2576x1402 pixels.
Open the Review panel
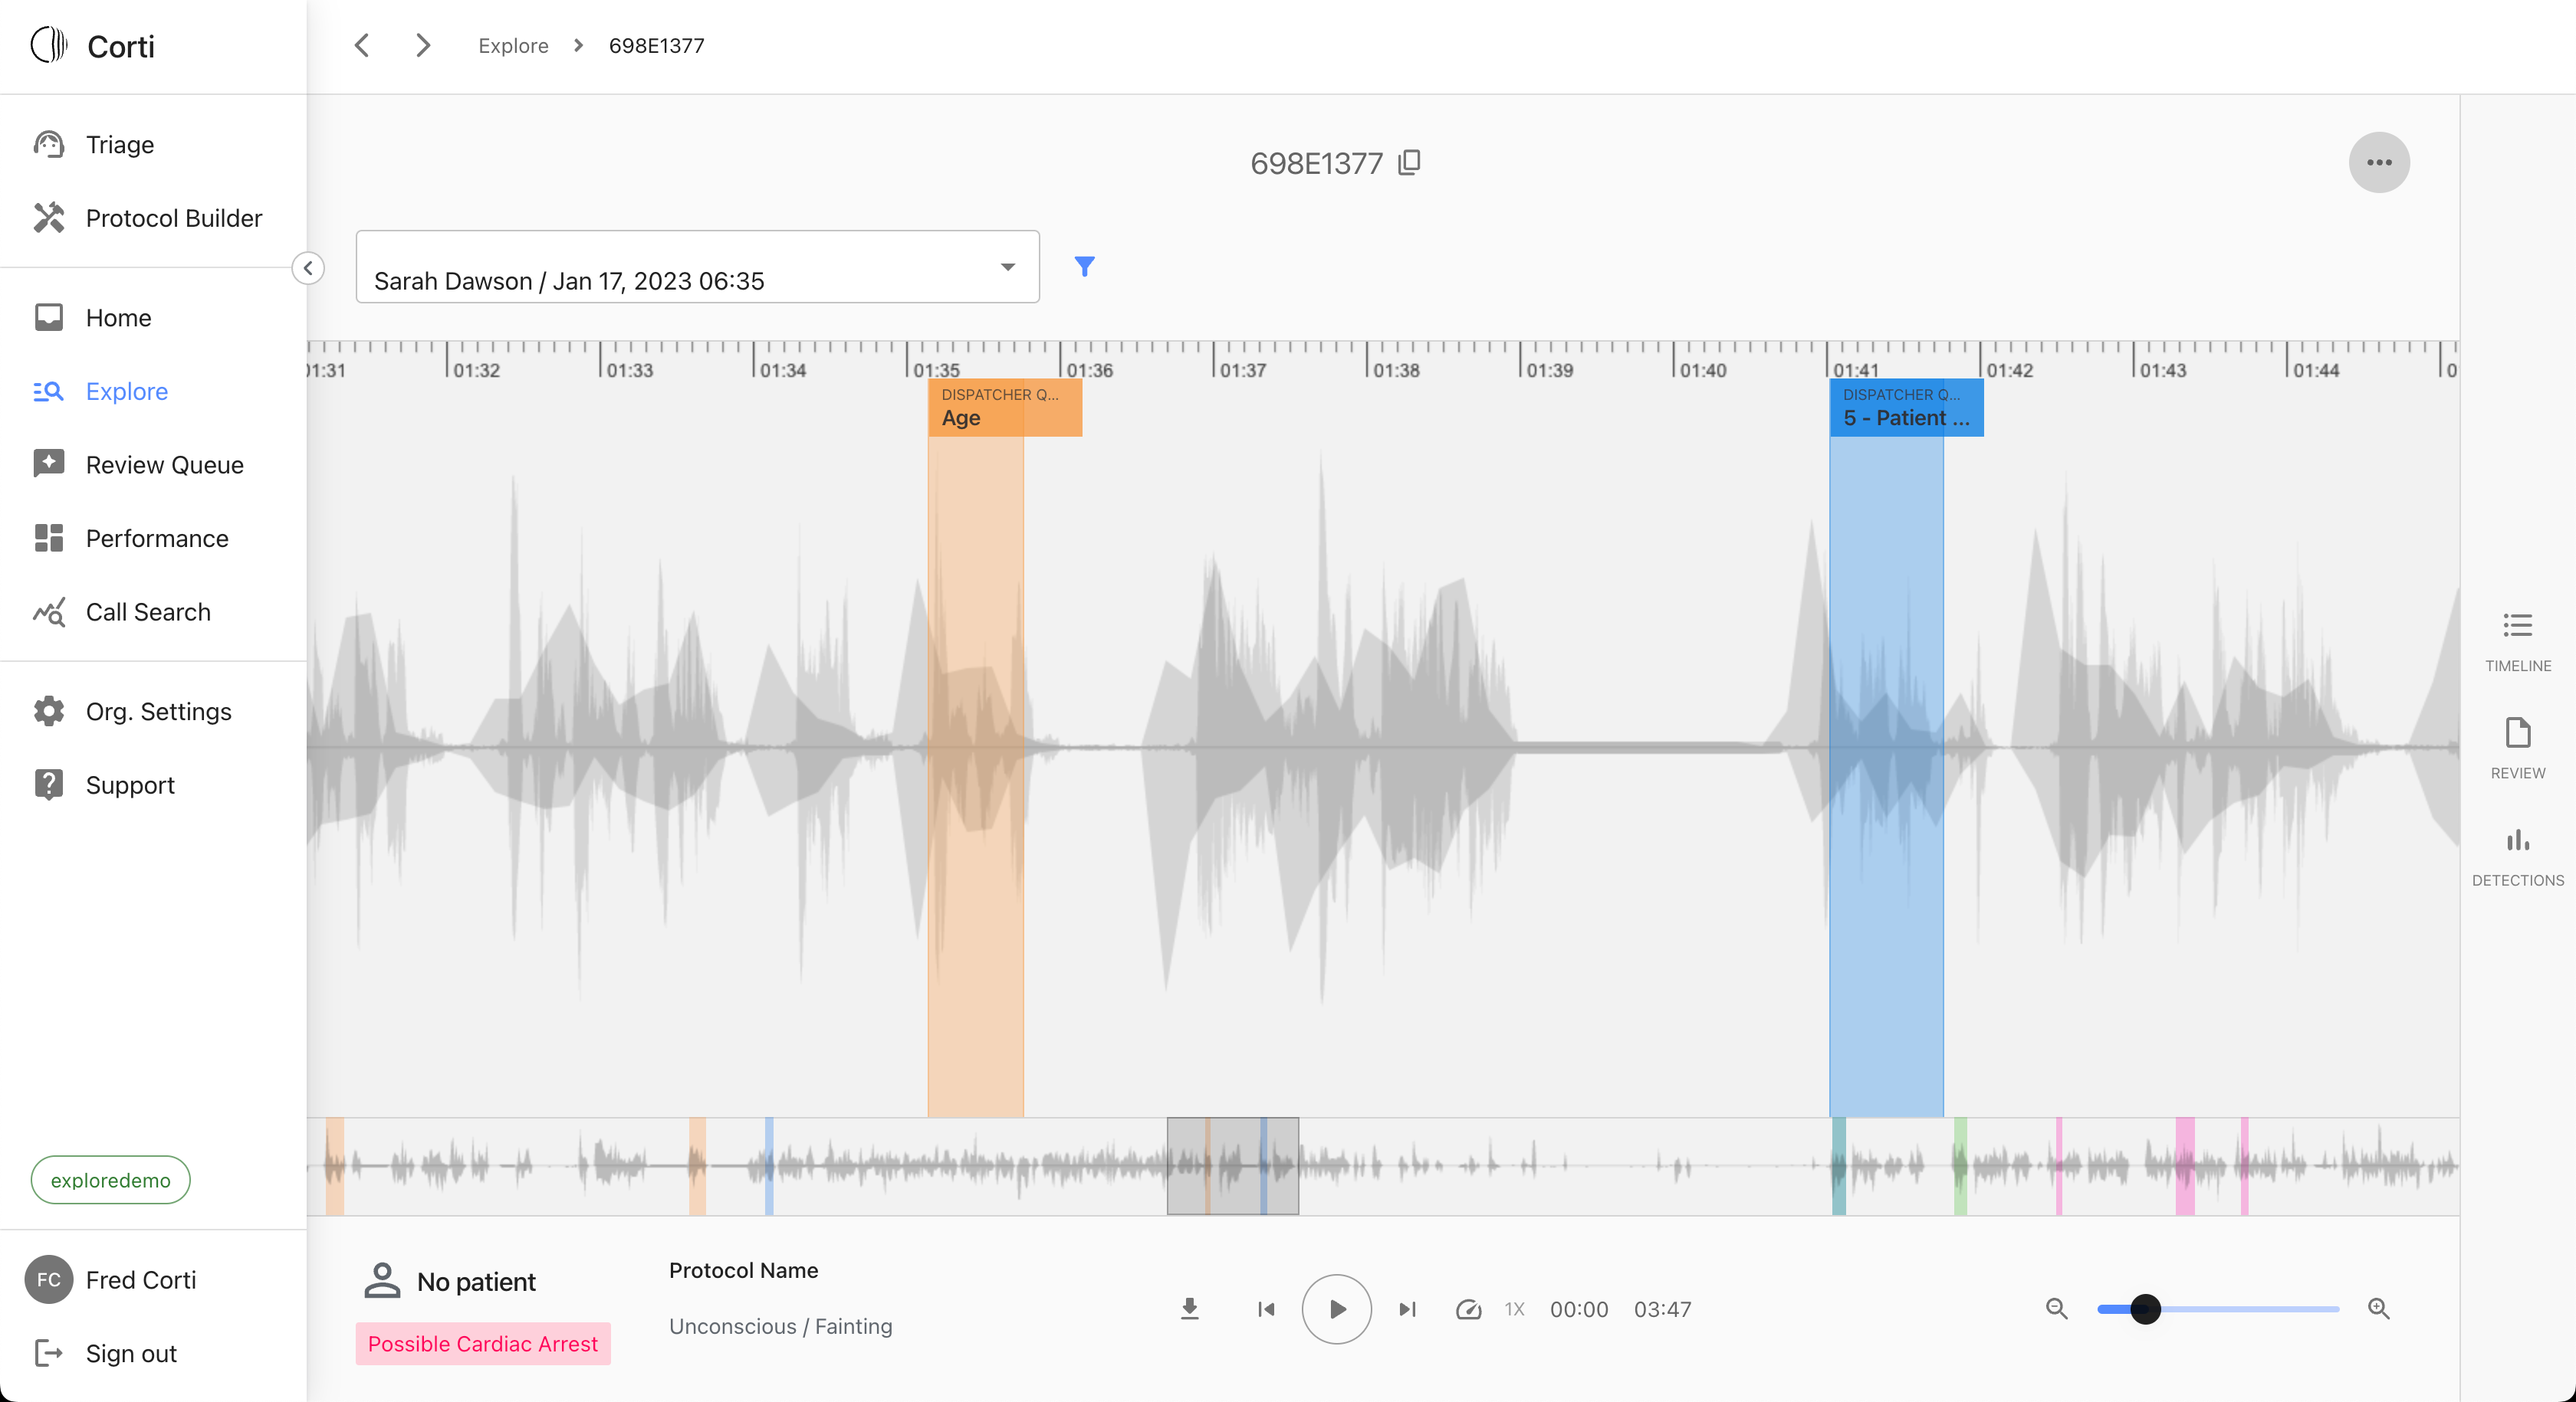click(x=2516, y=746)
